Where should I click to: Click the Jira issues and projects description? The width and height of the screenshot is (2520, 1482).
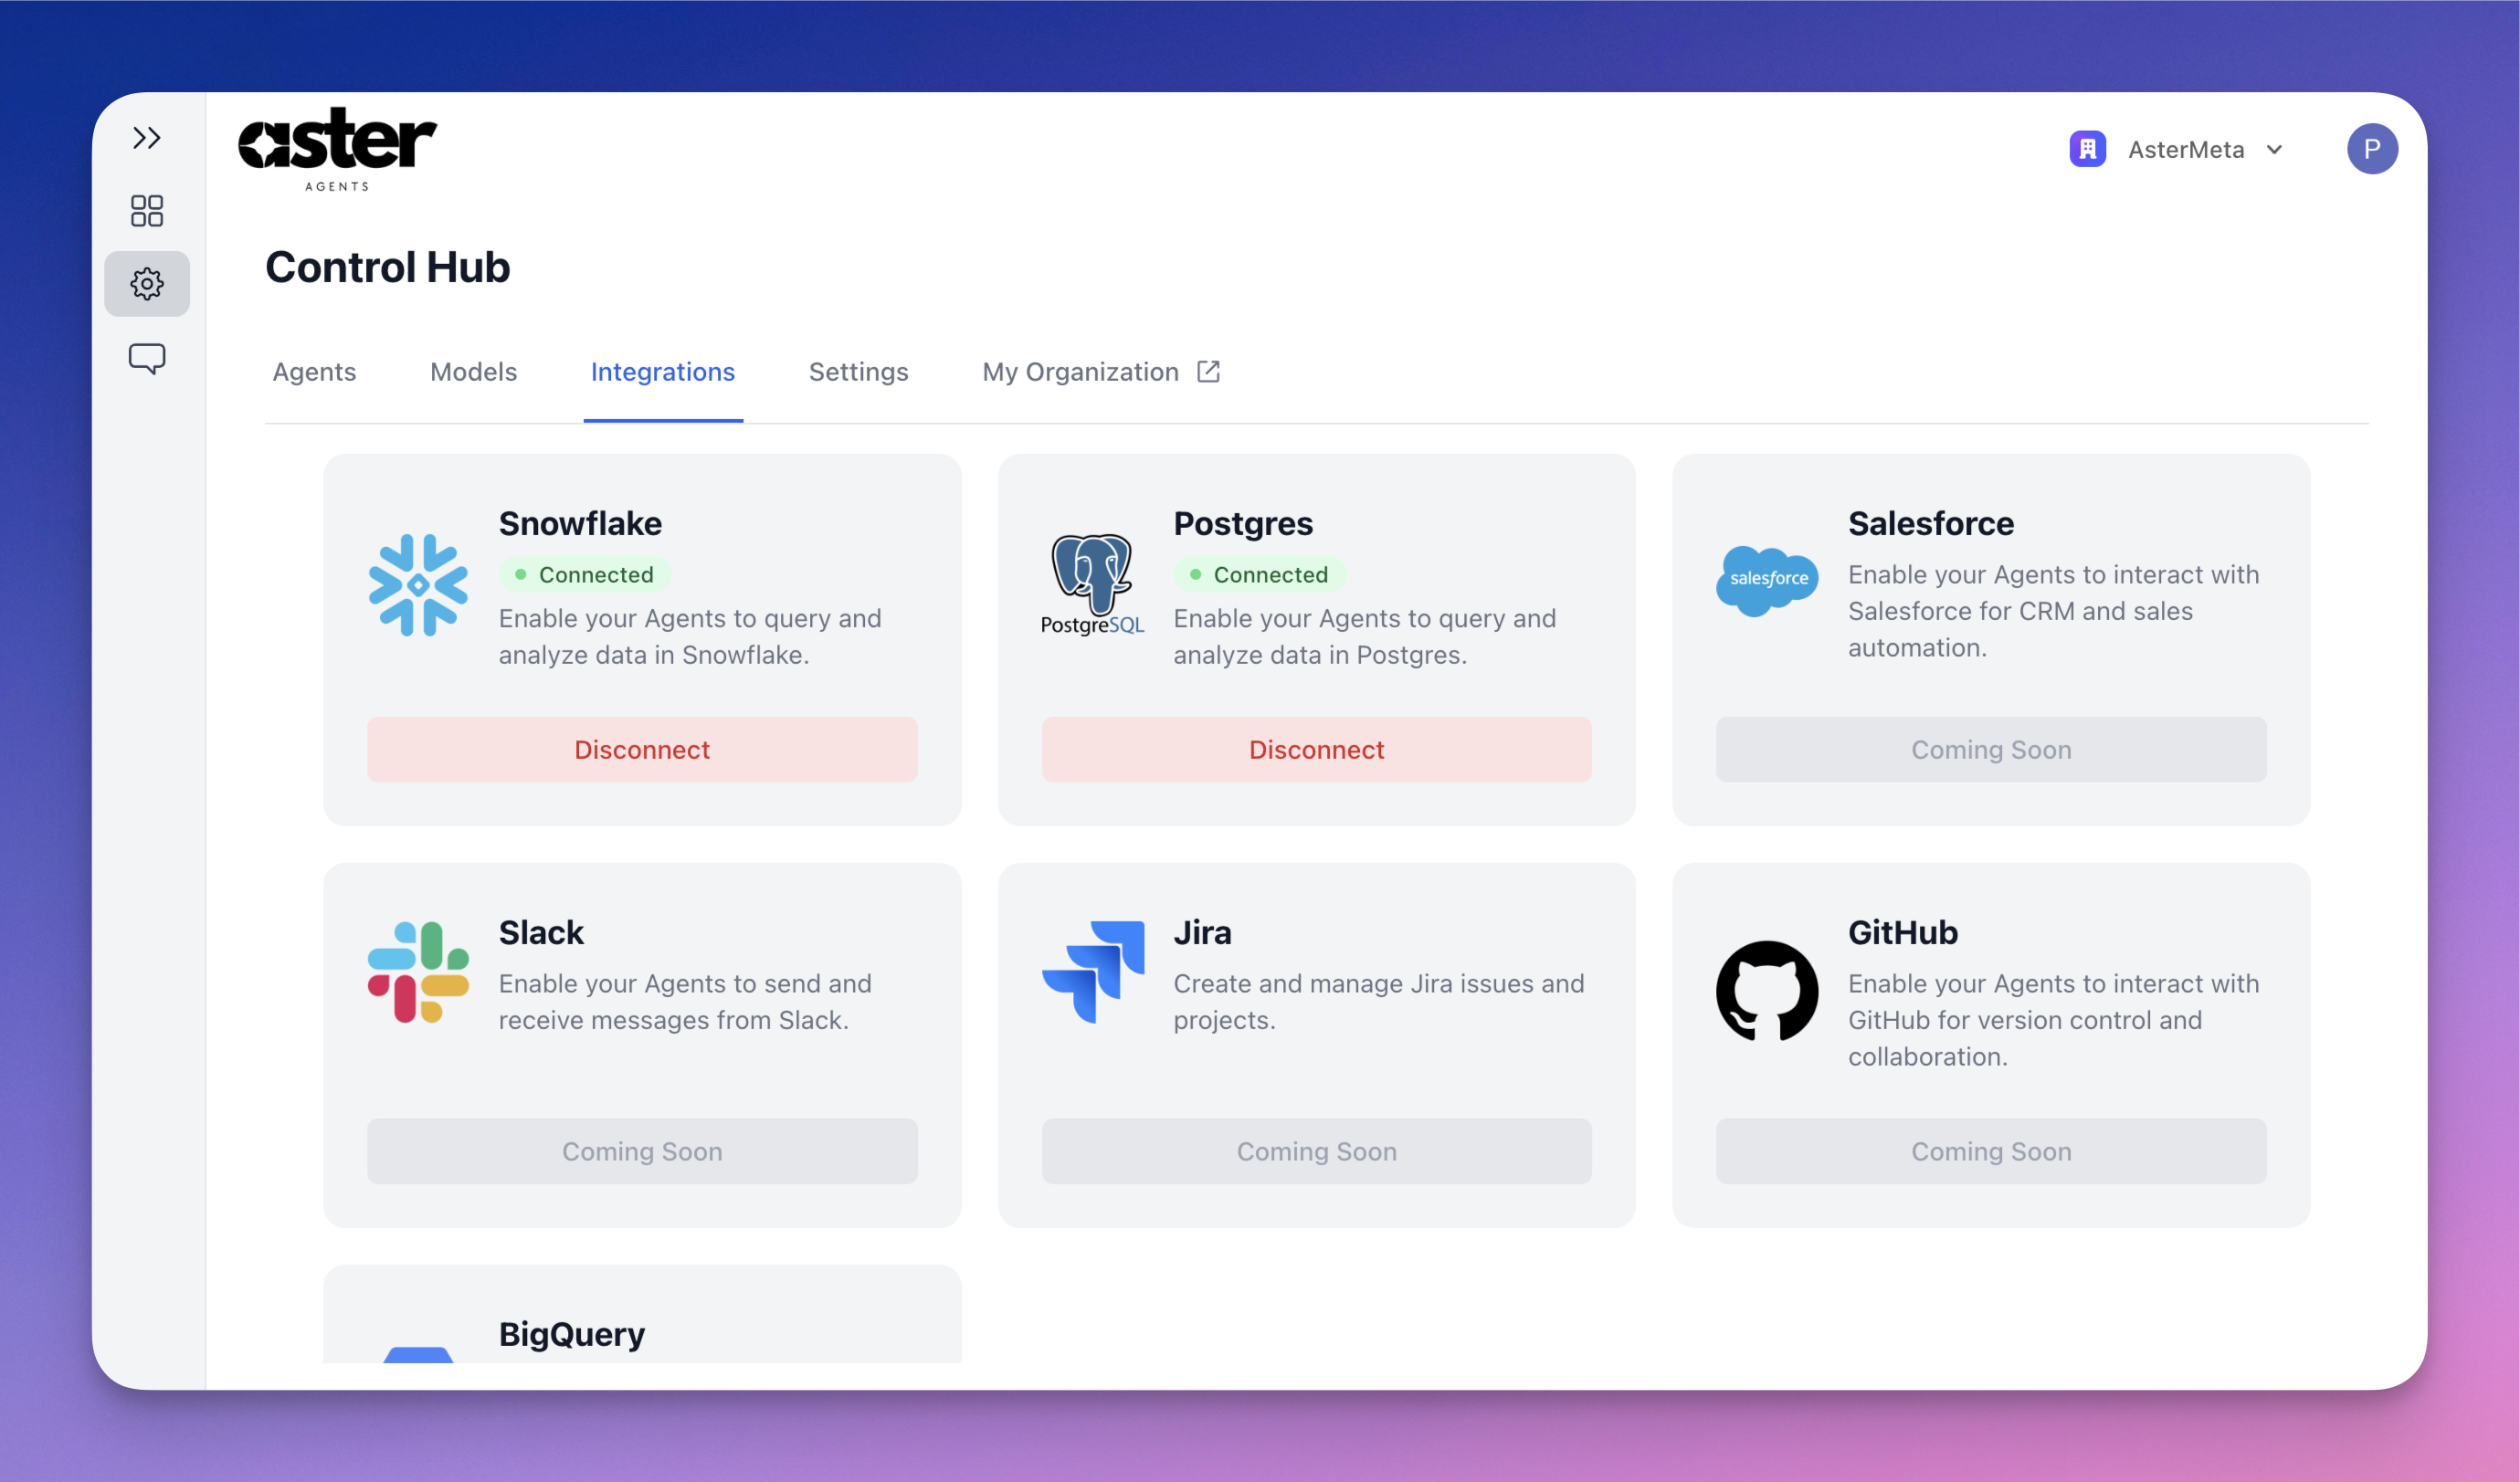1378,1002
